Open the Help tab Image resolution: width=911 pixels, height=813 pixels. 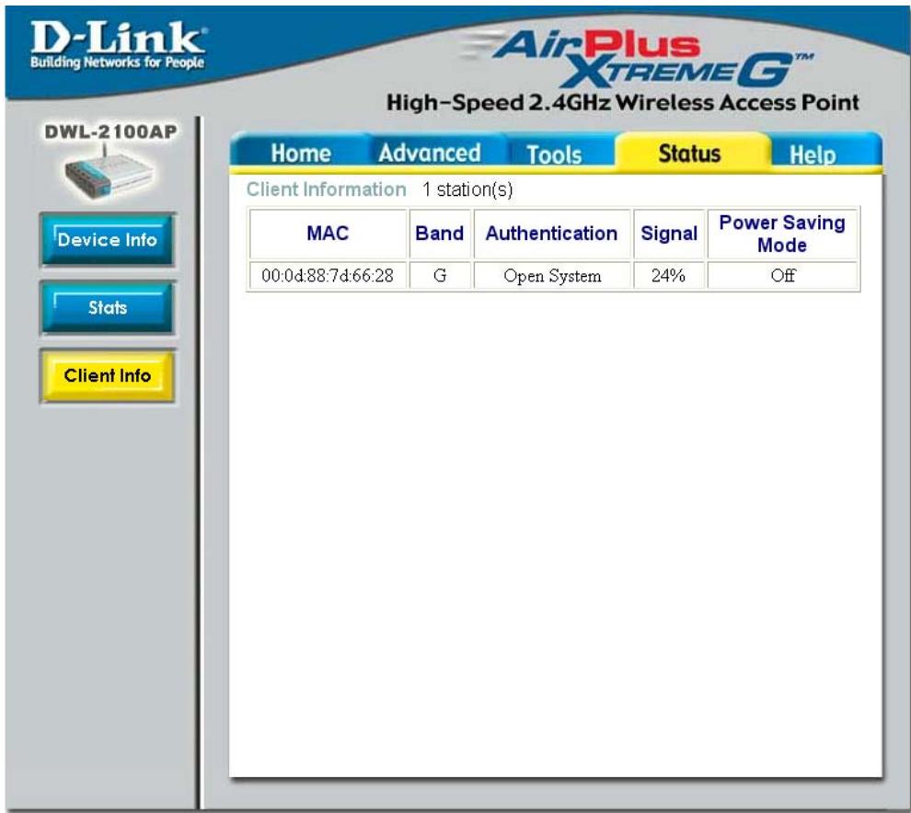(813, 155)
